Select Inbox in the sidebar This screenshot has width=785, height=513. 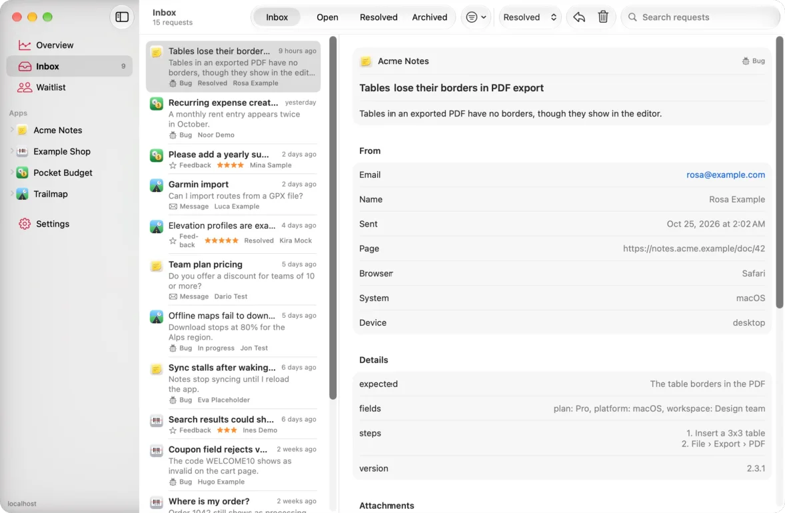[69, 66]
